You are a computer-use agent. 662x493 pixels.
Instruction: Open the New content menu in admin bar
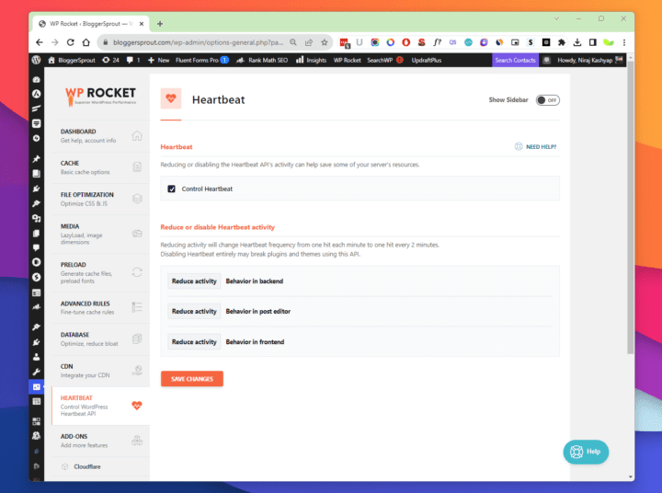(158, 60)
